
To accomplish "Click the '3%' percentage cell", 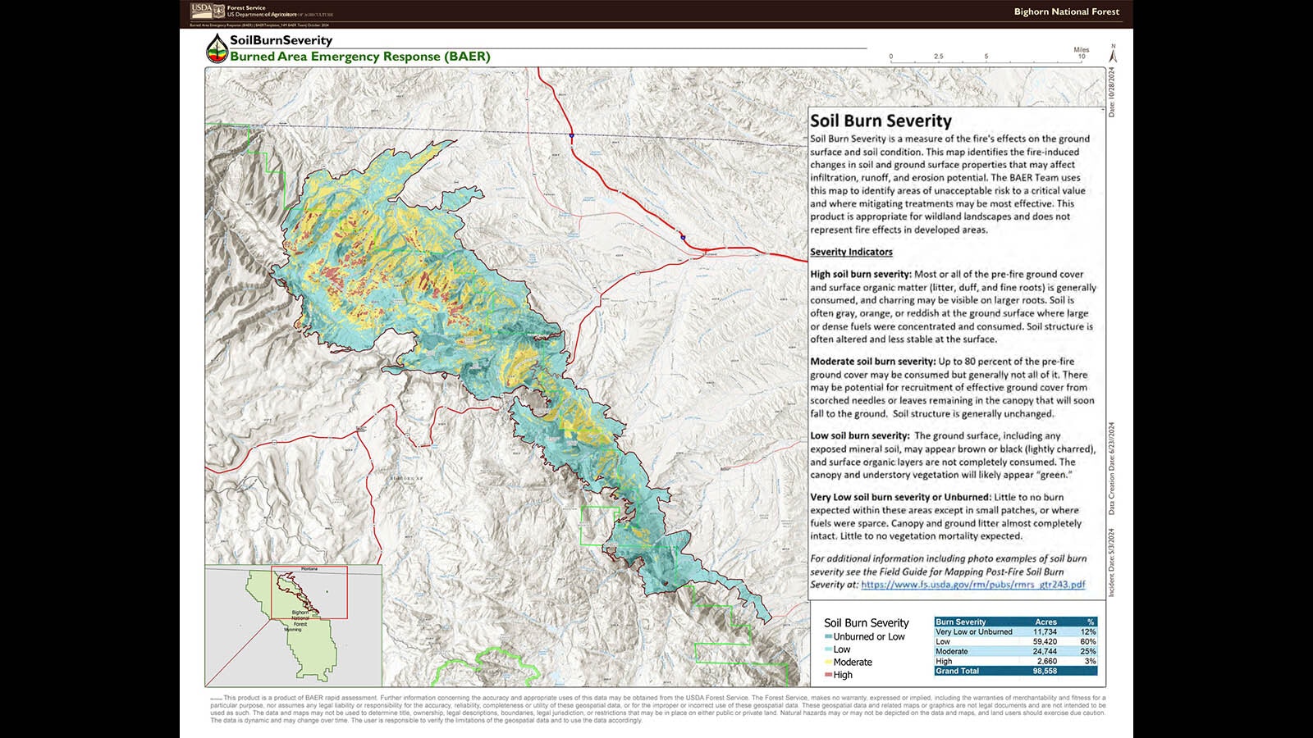I will 1090,661.
